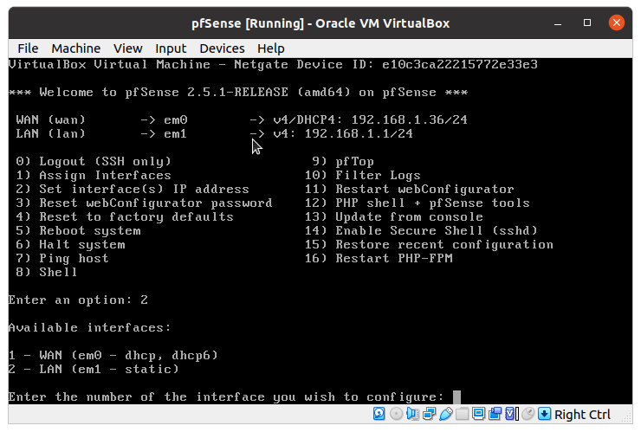The width and height of the screenshot is (641, 432).
Task: Click the mouse integration indicator
Action: click(527, 414)
